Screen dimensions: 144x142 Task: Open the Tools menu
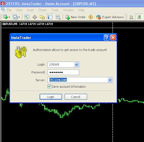click(x=55, y=10)
